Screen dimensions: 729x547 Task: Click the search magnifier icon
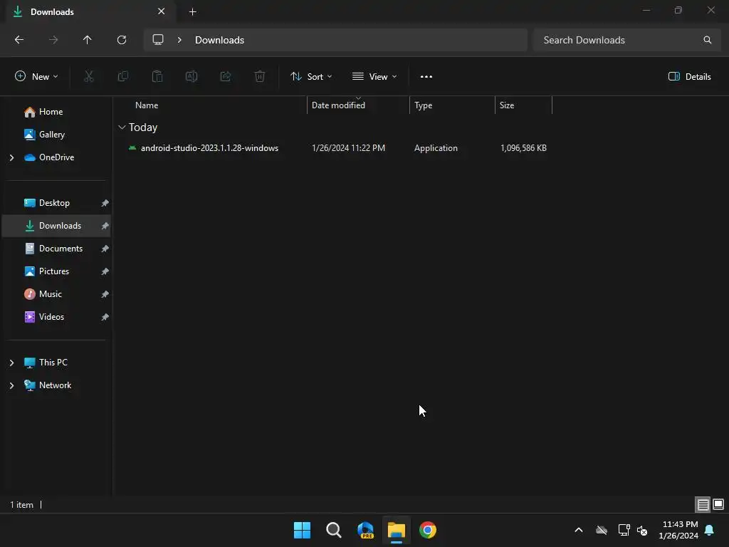[707, 40]
